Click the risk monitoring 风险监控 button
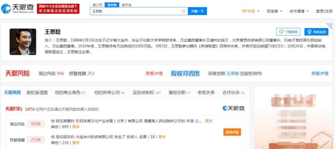The height and width of the screenshot is (149, 335). [x=316, y=32]
